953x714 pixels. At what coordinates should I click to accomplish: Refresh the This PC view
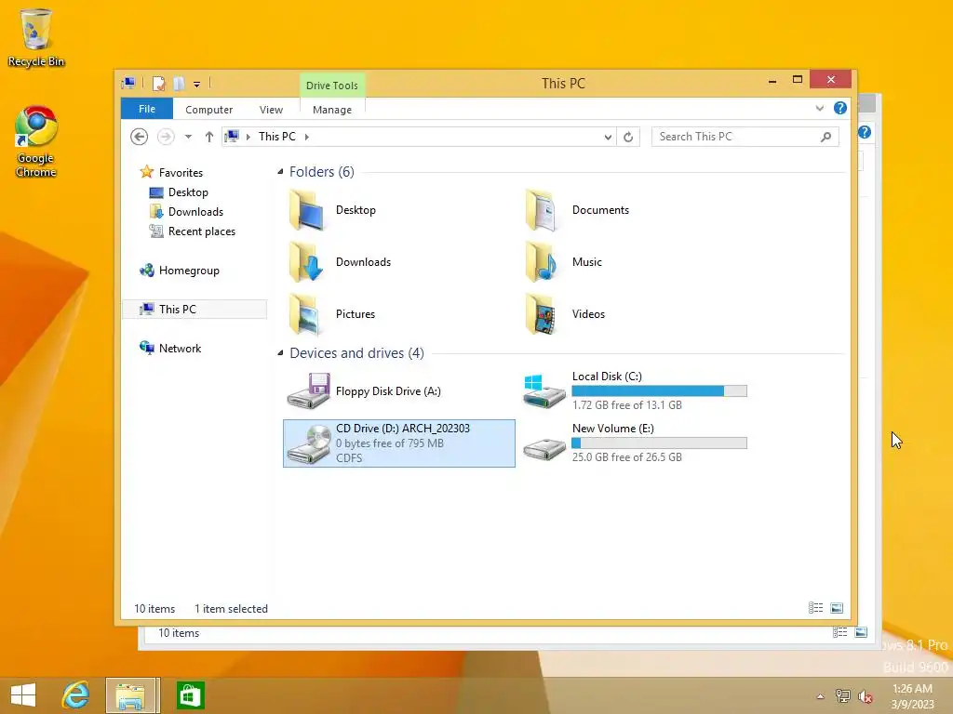coord(628,138)
